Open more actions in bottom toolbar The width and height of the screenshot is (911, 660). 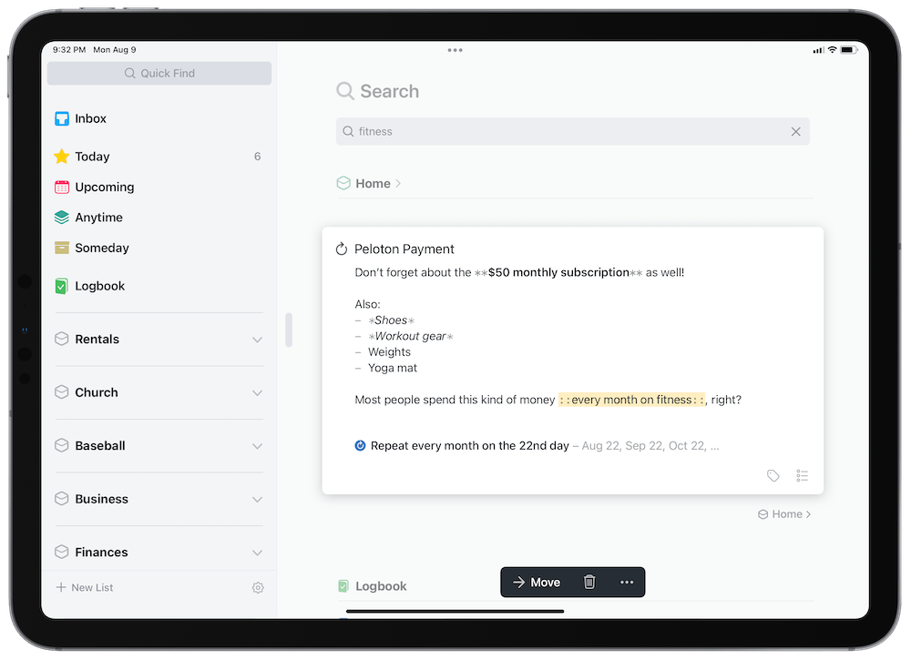pyautogui.click(x=627, y=583)
